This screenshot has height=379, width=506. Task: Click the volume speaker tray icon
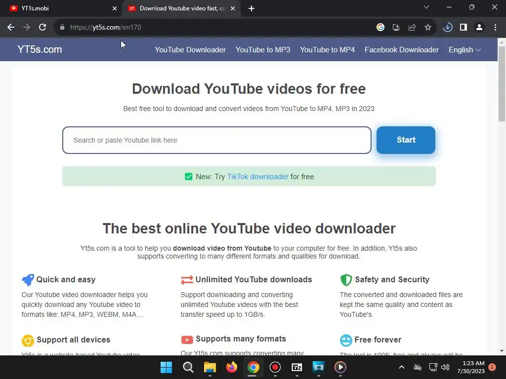click(x=445, y=367)
